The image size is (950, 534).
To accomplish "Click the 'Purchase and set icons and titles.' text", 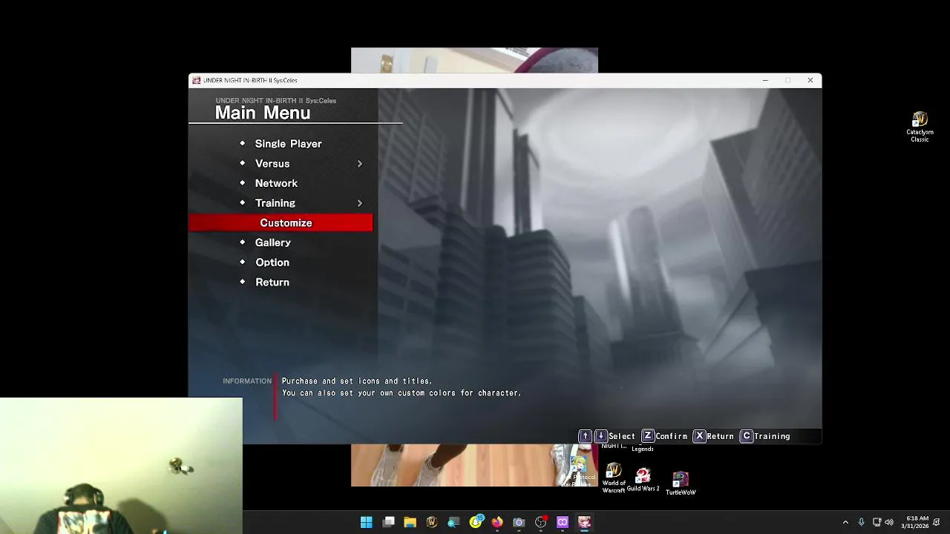I will pos(357,381).
